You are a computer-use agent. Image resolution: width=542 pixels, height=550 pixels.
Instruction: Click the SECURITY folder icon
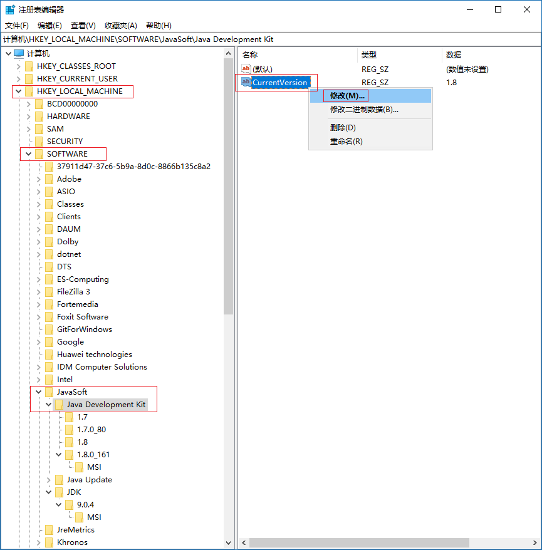39,142
